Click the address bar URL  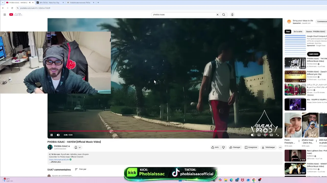tap(35, 8)
